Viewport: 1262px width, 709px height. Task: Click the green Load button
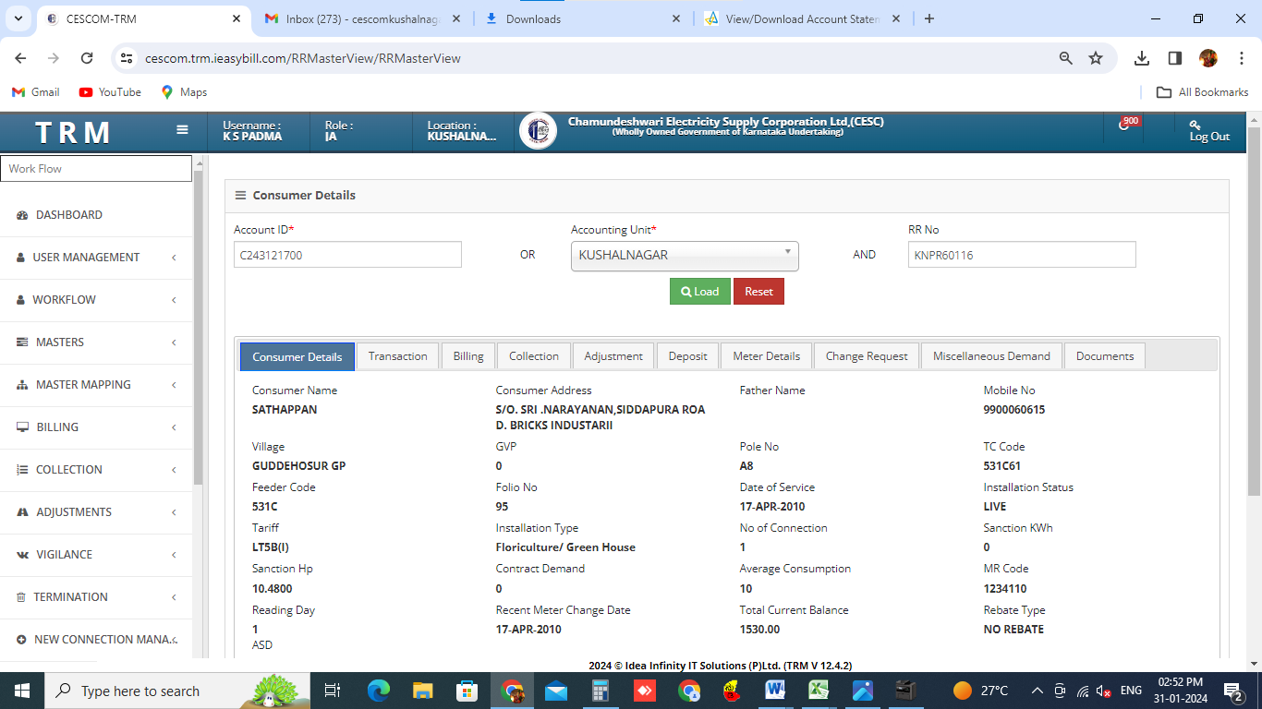coord(700,292)
